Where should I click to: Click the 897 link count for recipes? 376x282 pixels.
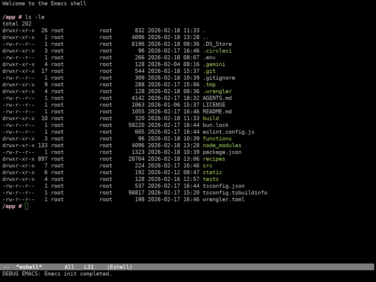43,159
